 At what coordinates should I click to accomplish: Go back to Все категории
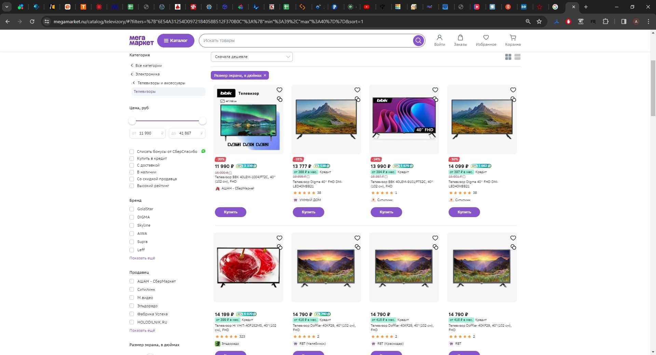(149, 66)
